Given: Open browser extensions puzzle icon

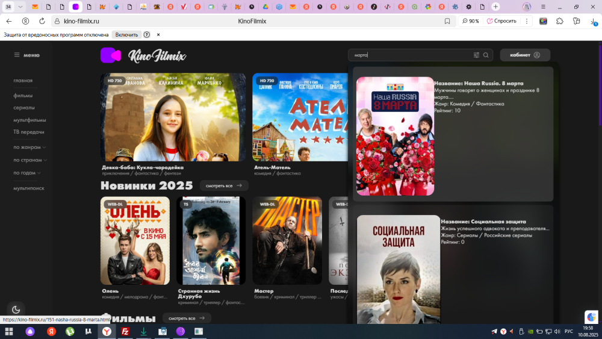Looking at the screenshot, I should [559, 21].
